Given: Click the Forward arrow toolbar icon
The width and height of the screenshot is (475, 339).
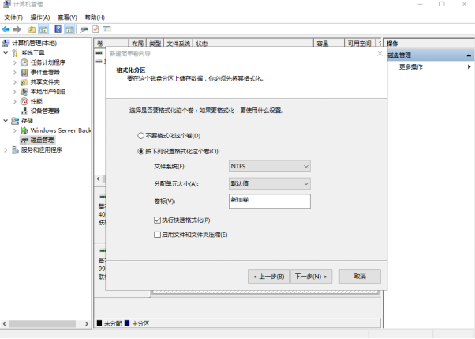Looking at the screenshot, I should (17, 29).
